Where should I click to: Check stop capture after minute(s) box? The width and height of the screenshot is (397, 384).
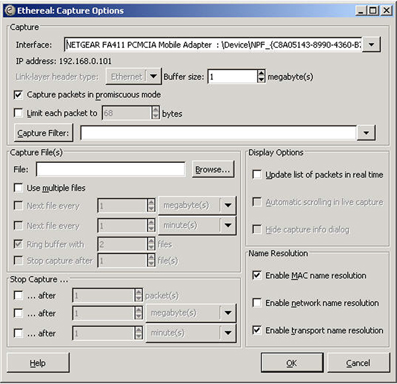[19, 333]
